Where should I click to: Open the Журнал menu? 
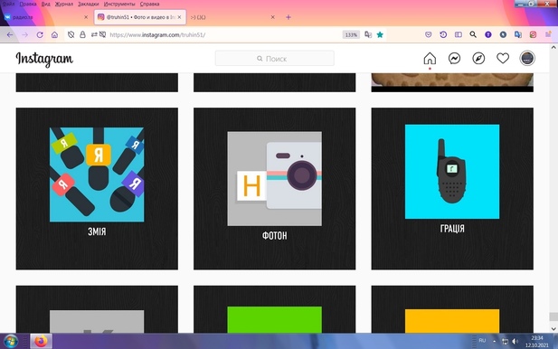(63, 4)
